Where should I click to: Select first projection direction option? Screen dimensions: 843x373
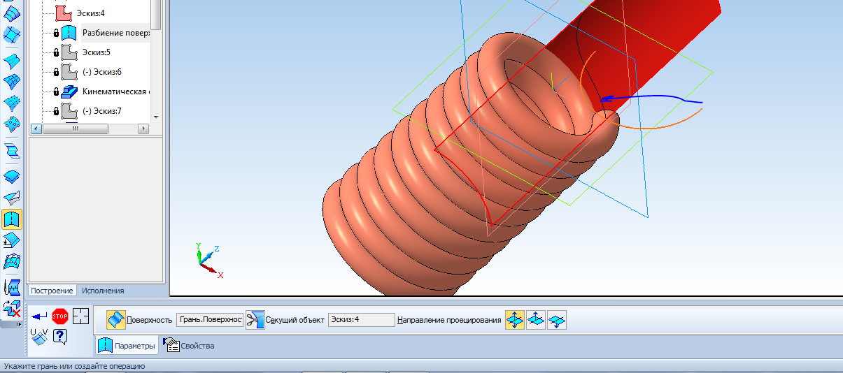515,320
